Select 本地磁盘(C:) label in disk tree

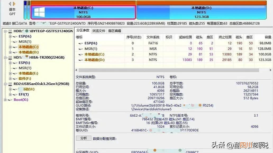pos(29,47)
